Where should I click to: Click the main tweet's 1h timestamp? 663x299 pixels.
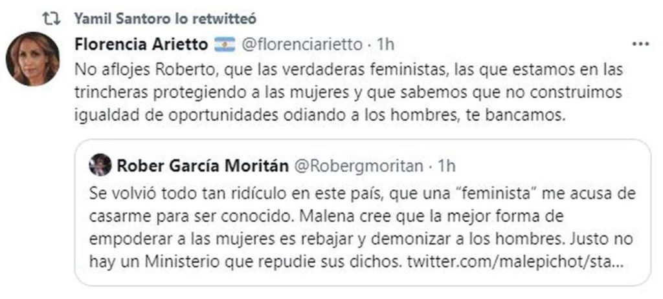click(x=386, y=45)
